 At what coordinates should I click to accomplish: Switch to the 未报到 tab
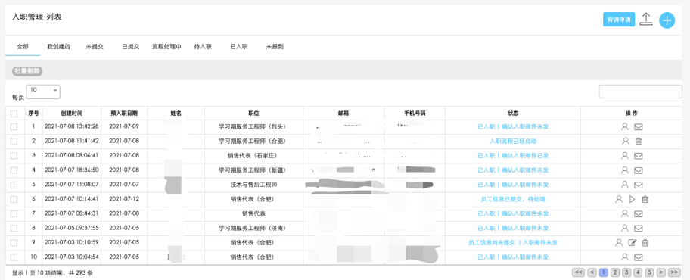275,46
